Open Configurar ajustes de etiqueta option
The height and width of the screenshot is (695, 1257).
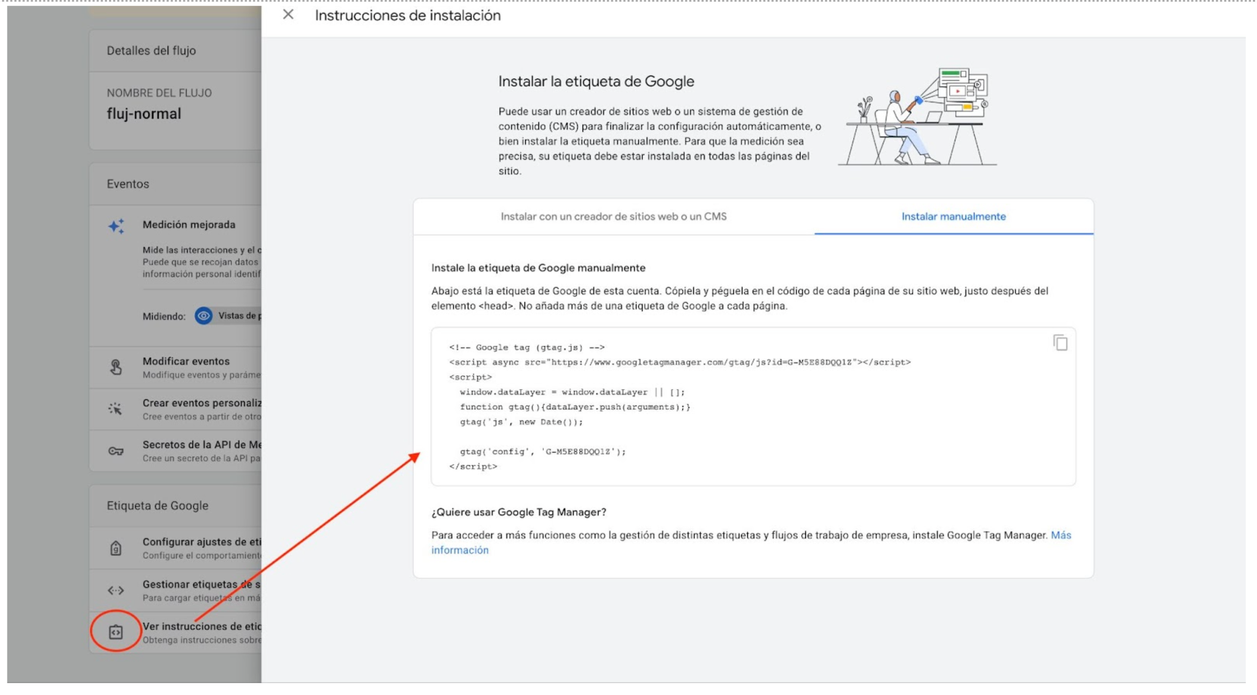[176, 549]
